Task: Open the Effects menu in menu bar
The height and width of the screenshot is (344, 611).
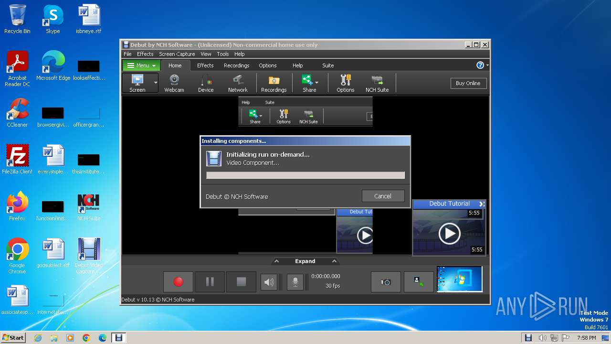Action: point(145,54)
